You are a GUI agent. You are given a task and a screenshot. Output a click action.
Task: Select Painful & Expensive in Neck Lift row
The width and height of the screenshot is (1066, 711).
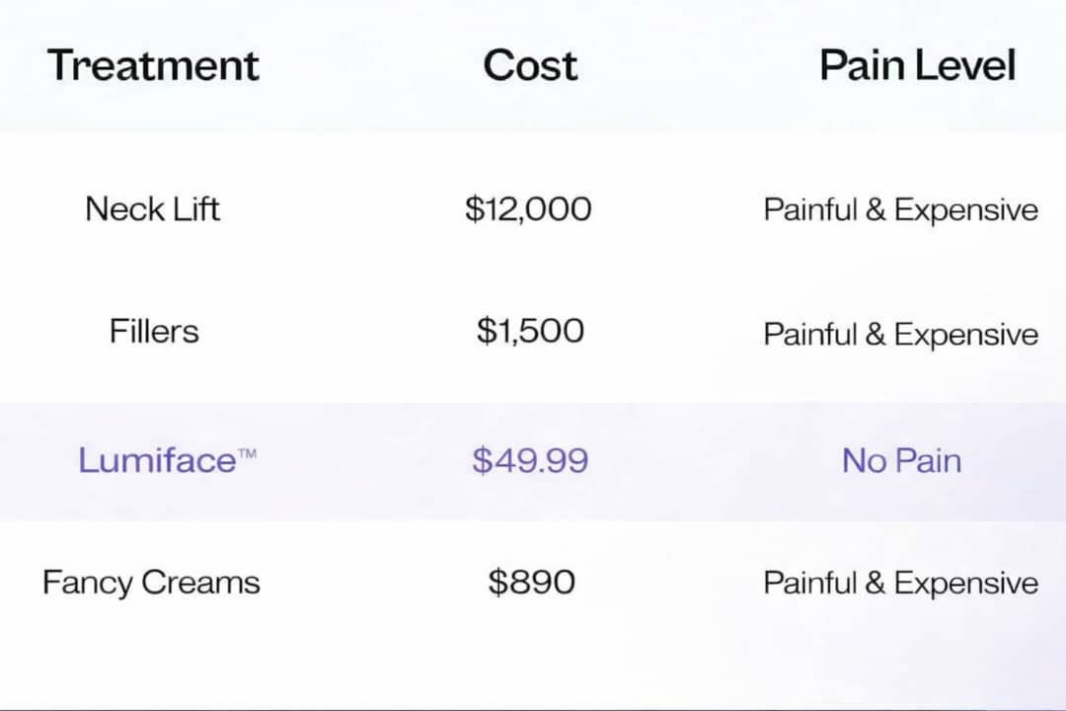coord(900,210)
